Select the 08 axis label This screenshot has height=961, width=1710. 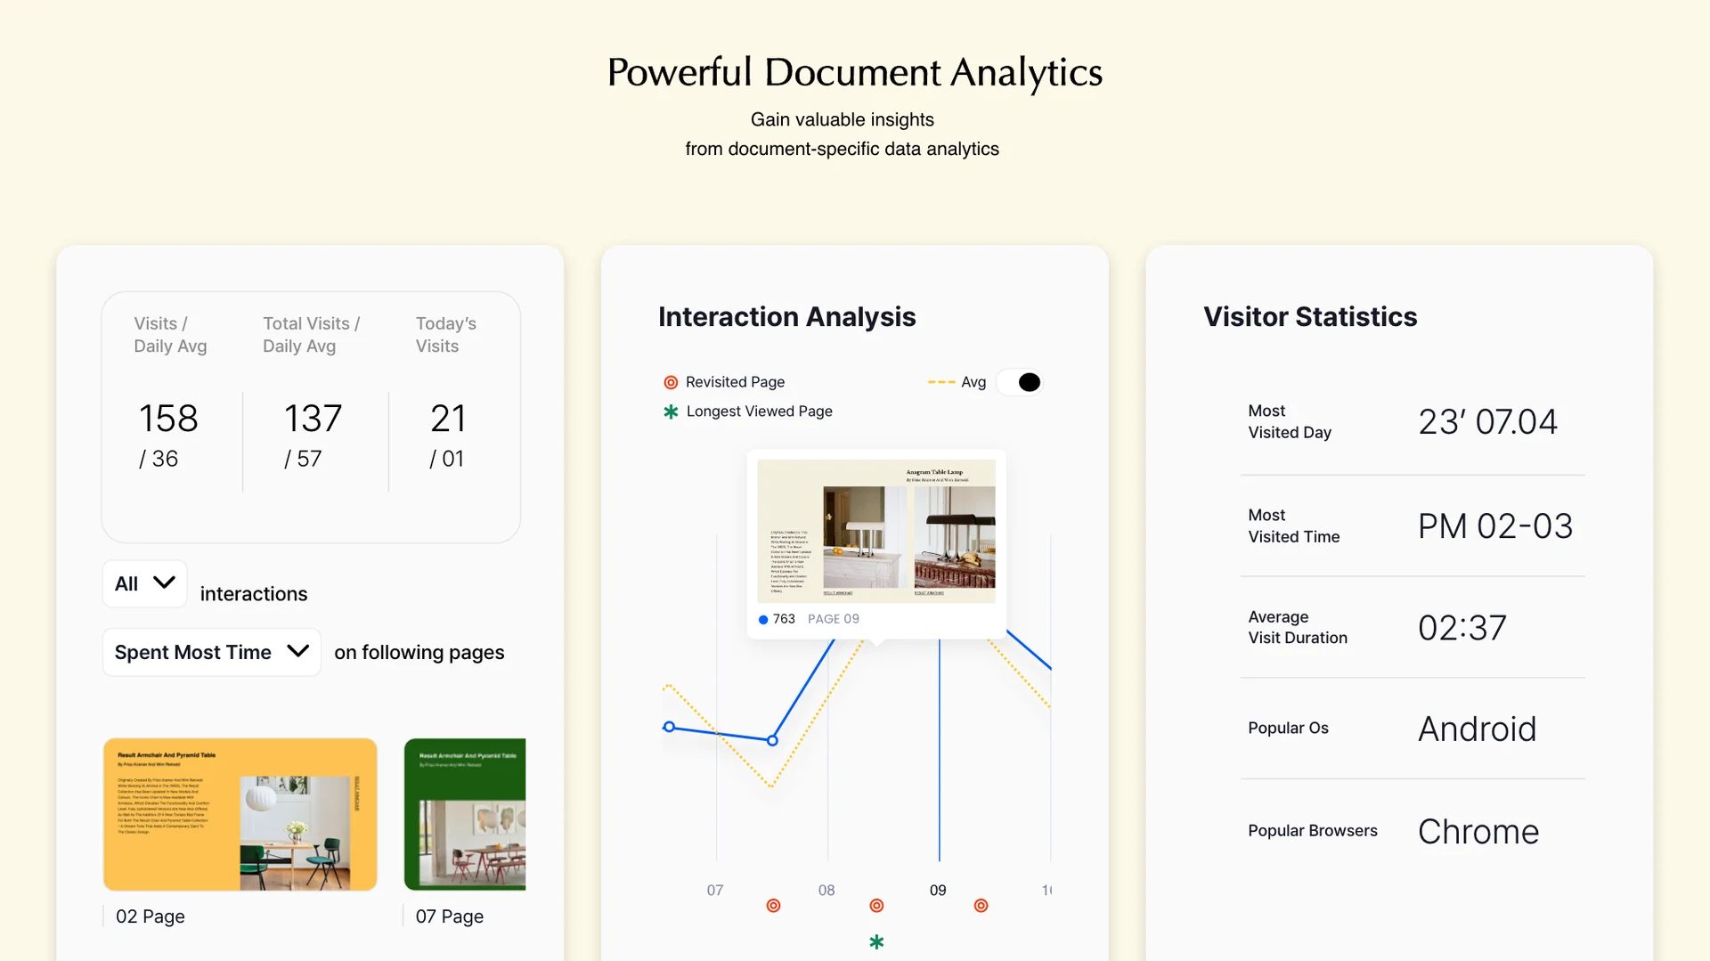click(x=826, y=891)
